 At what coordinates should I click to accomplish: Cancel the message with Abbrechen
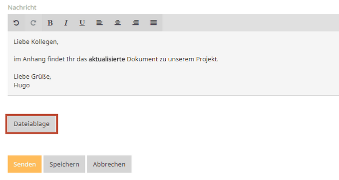tap(109, 164)
